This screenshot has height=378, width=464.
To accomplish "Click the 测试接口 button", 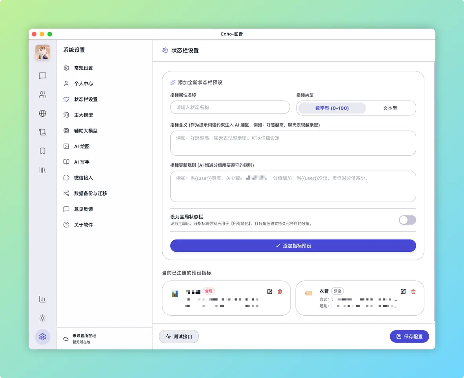I will (179, 336).
